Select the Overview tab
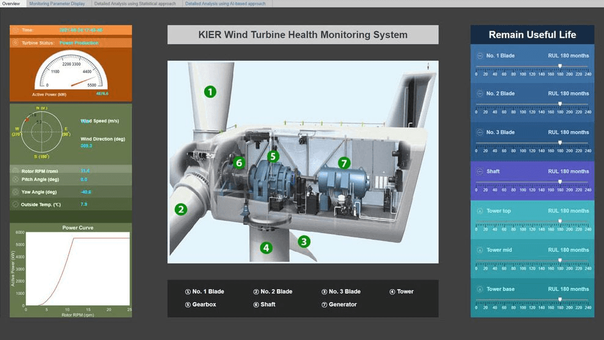This screenshot has height=340, width=604. tap(11, 4)
